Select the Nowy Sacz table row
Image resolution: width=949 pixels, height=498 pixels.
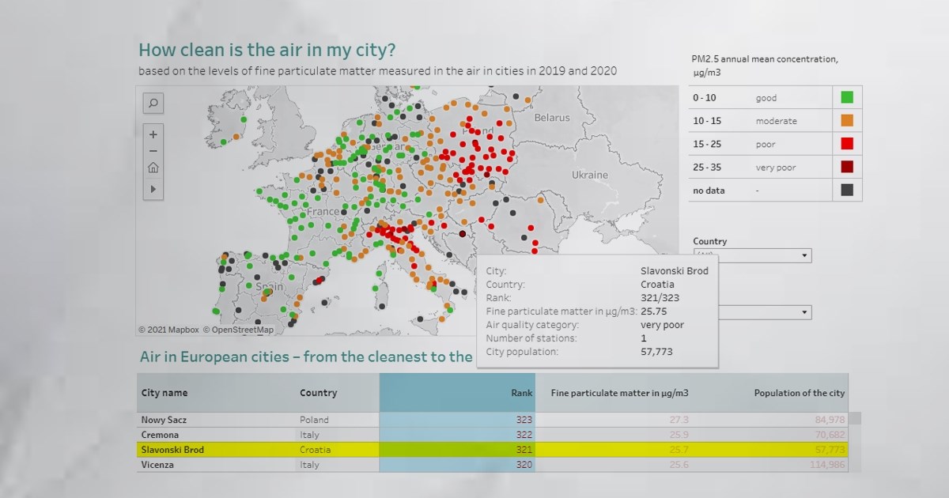click(x=164, y=420)
